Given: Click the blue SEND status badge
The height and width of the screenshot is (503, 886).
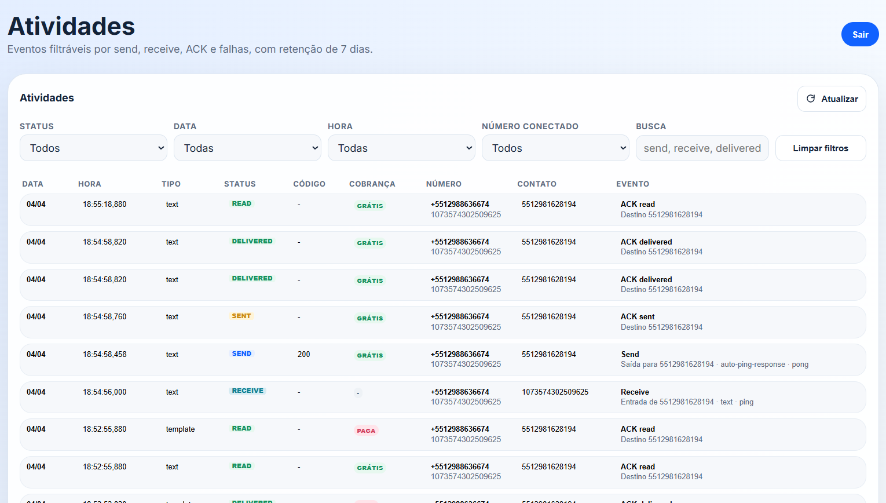Looking at the screenshot, I should [241, 353].
